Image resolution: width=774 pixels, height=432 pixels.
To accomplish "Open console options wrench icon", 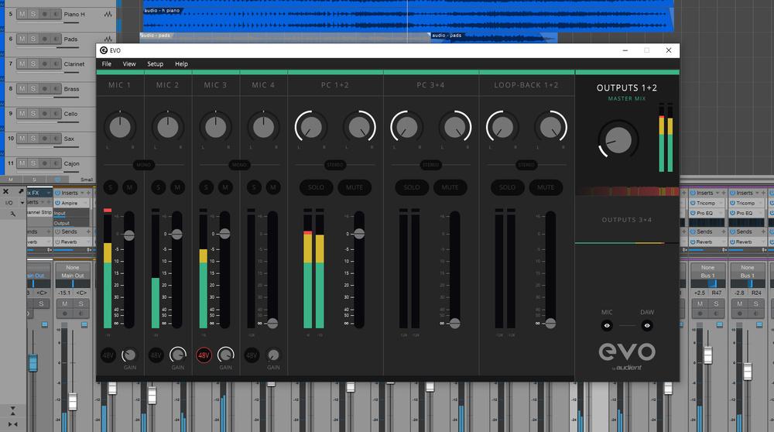I will tap(13, 214).
